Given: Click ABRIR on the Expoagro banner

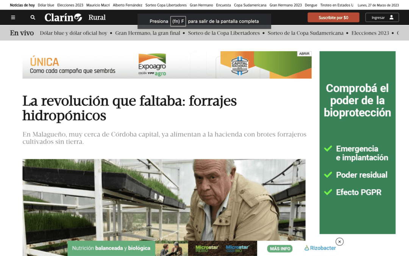Looking at the screenshot, I should [x=304, y=53].
